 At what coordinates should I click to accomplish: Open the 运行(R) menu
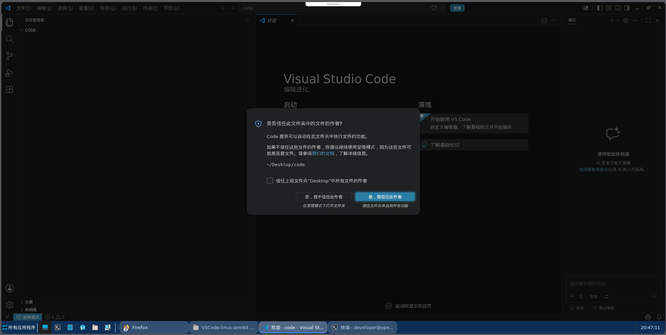129,8
